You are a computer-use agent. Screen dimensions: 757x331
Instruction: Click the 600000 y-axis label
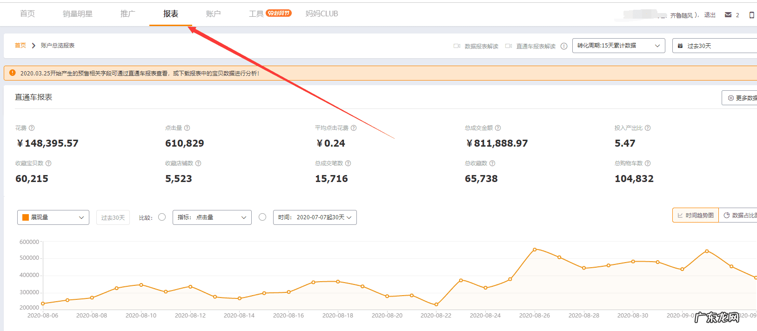[x=29, y=242]
